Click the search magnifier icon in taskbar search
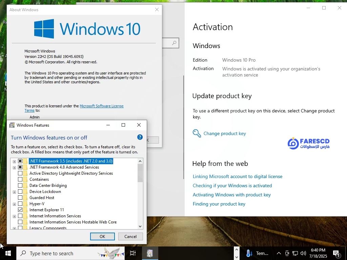The image size is (347, 260). (x=23, y=253)
